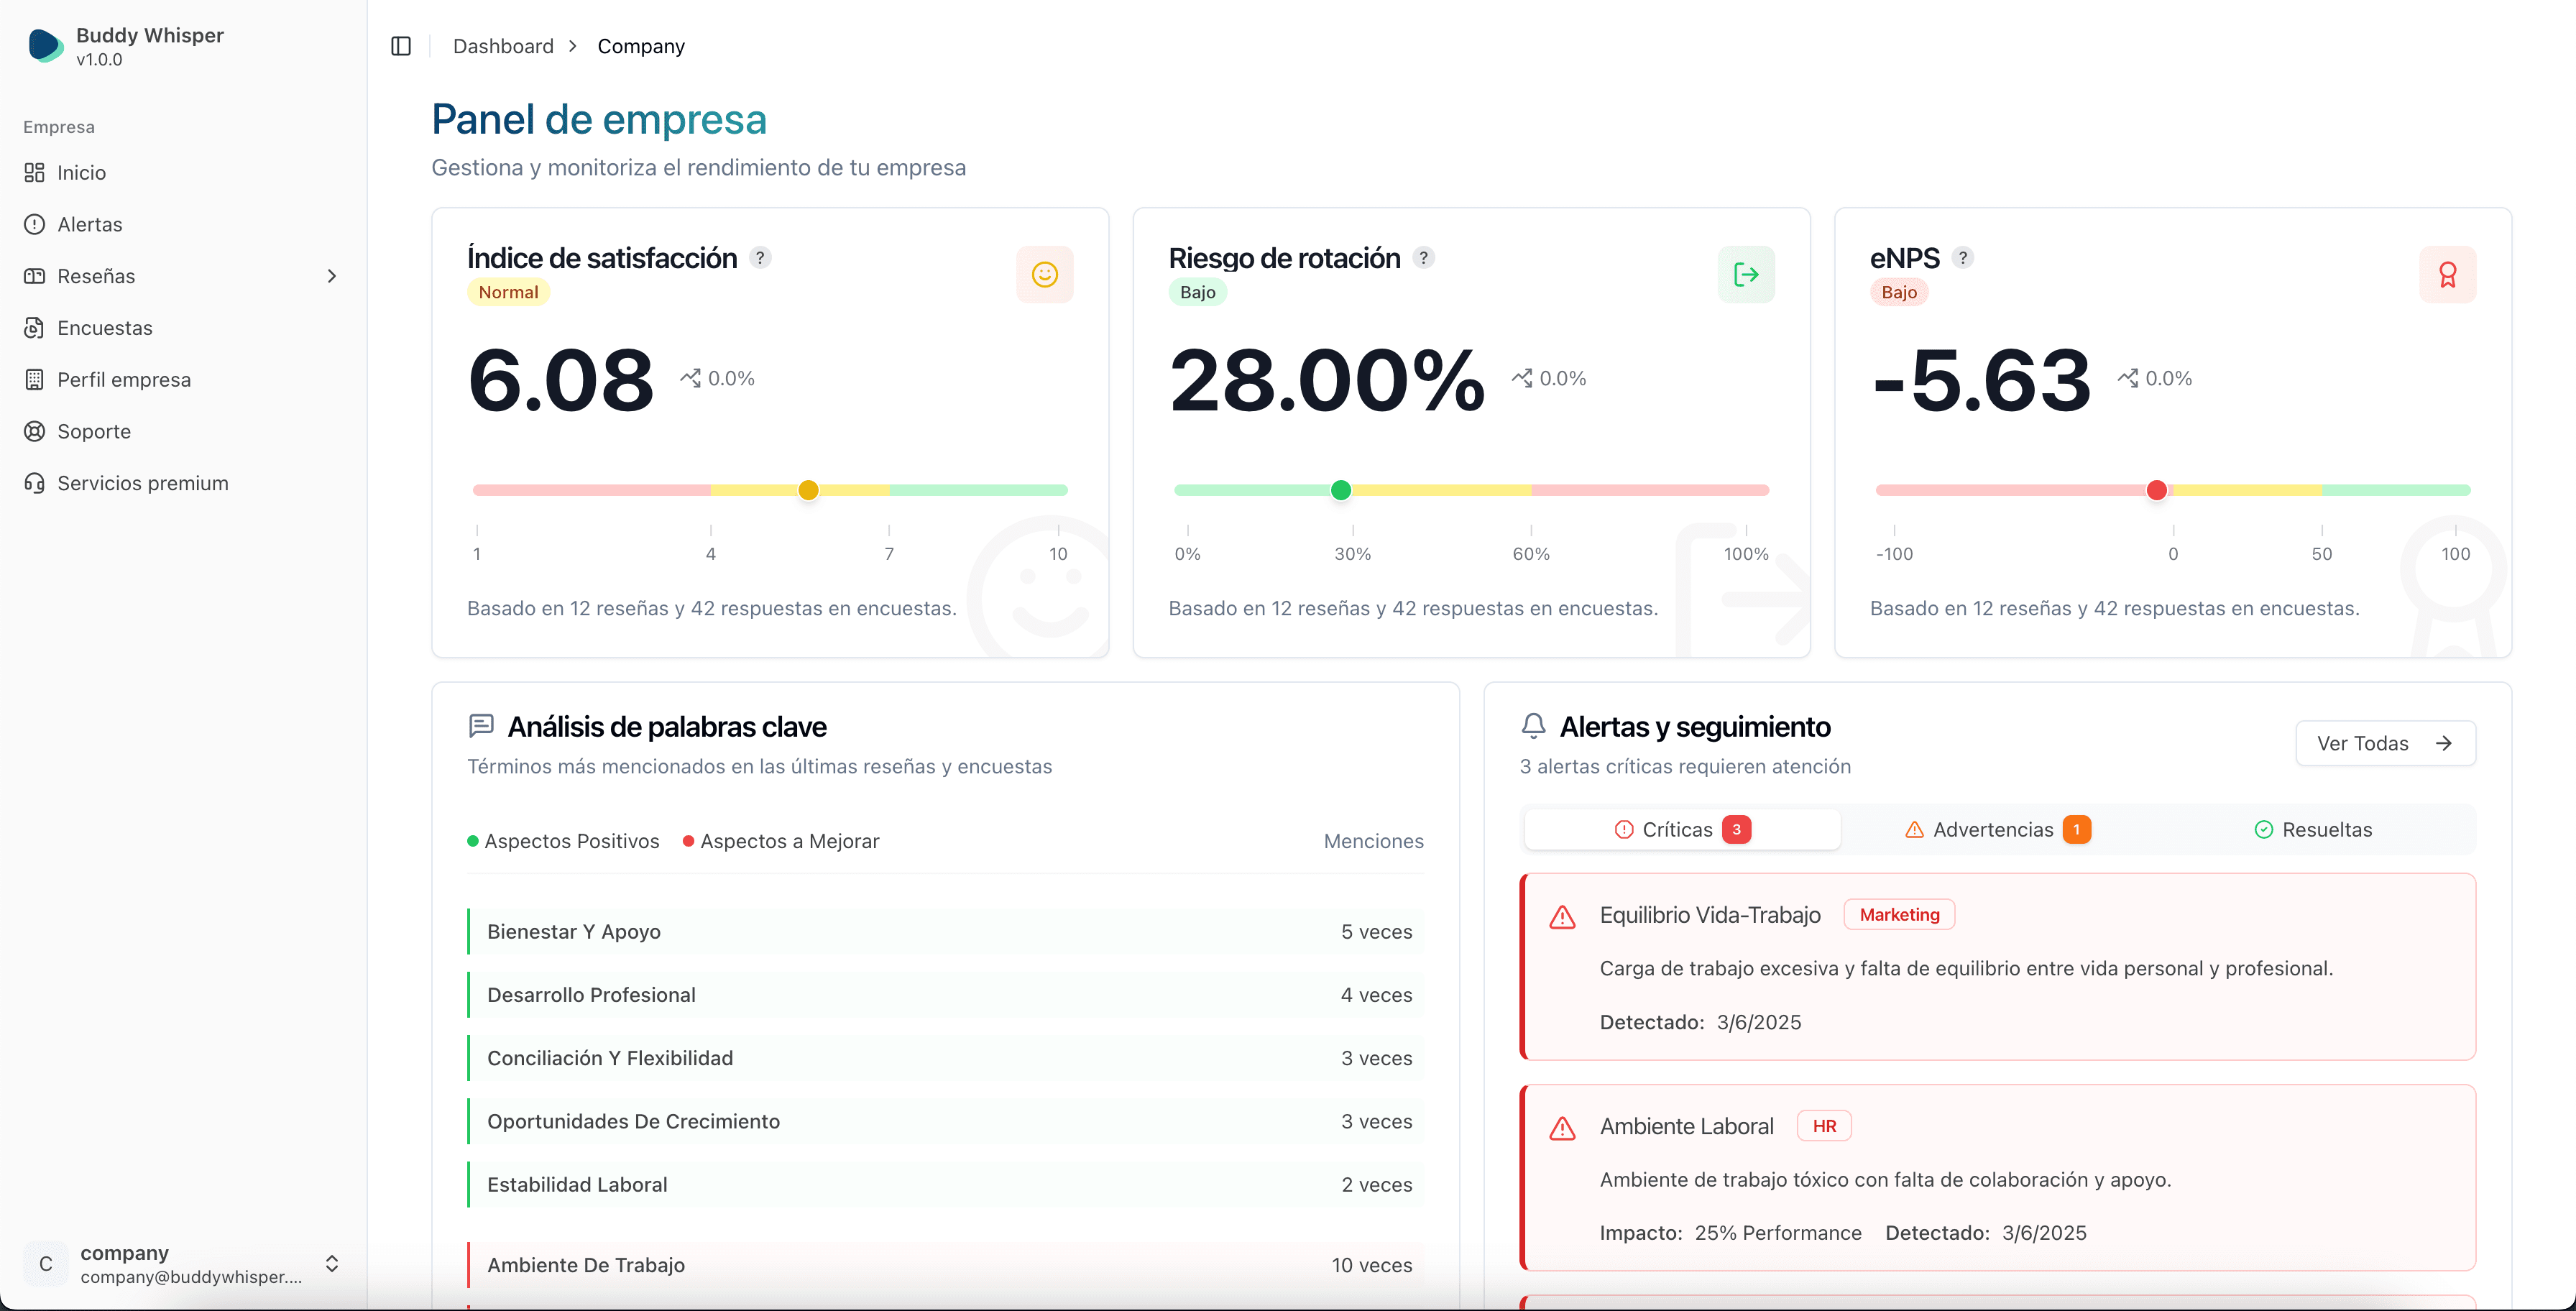Toggle the sidebar panel icon
The width and height of the screenshot is (2576, 1311).
(401, 46)
